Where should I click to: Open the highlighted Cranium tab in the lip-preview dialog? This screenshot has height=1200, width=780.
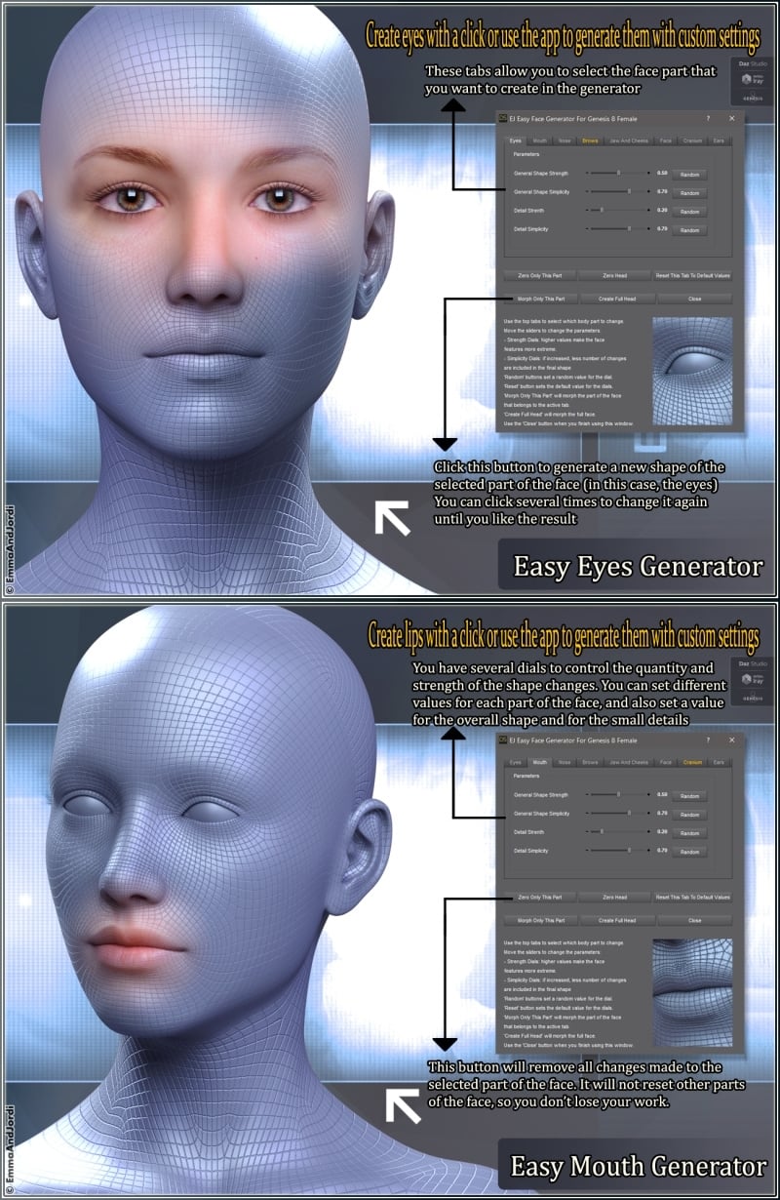pyautogui.click(x=692, y=762)
